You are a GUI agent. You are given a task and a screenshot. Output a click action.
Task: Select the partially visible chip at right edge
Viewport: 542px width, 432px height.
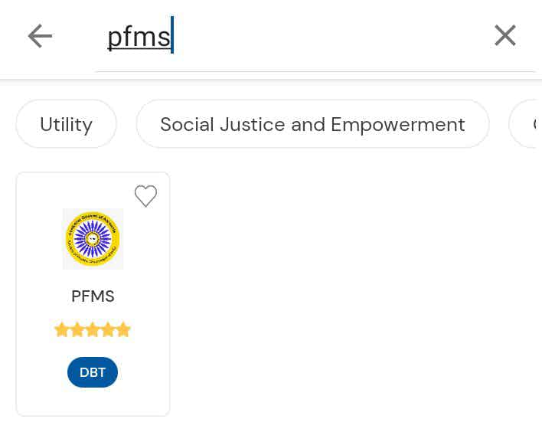[x=527, y=124]
